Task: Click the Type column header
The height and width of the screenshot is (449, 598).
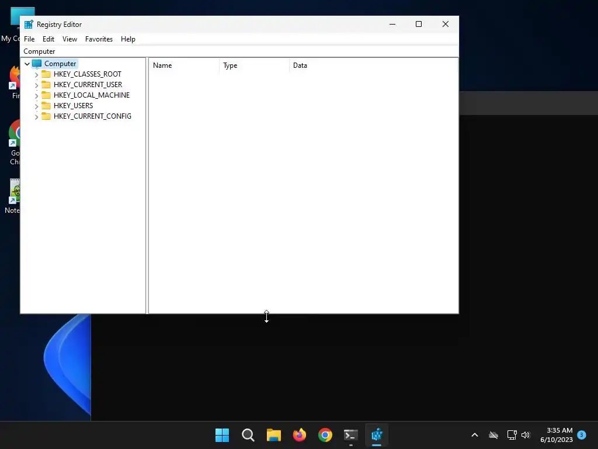Action: pos(255,65)
